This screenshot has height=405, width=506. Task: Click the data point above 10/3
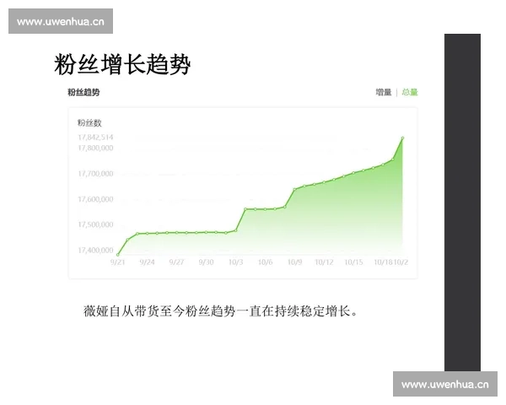[x=236, y=230]
